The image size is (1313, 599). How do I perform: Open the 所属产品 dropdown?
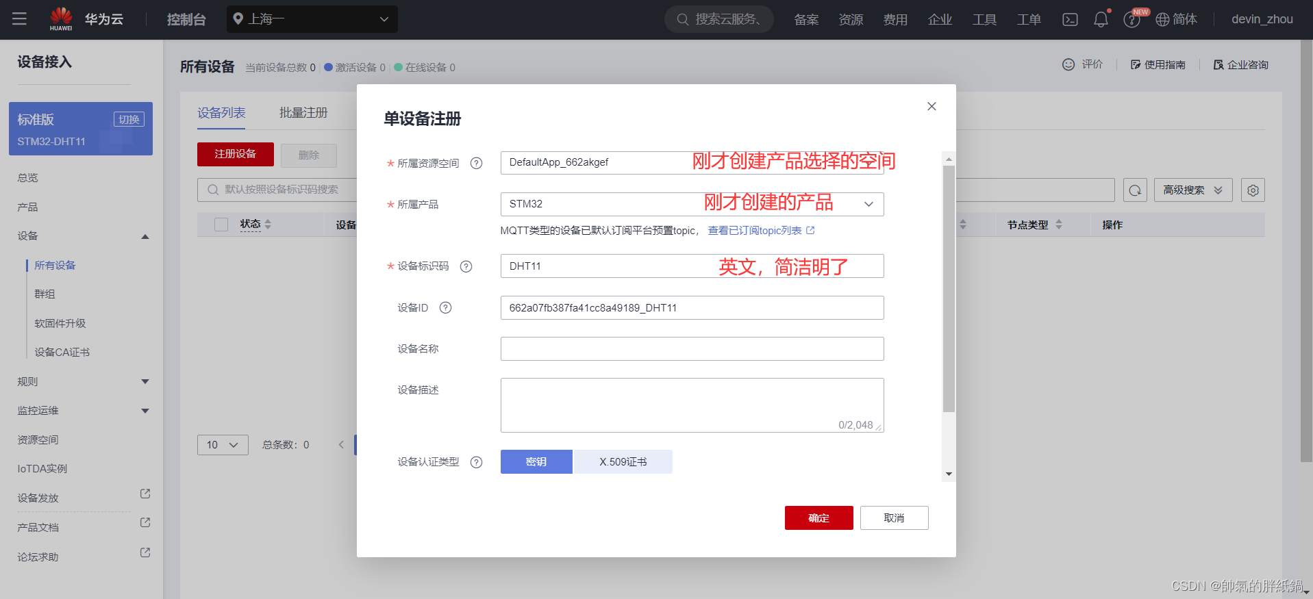pos(692,204)
